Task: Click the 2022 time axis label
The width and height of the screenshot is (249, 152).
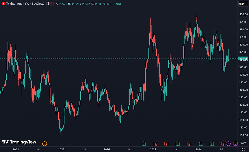Action: [16, 150]
